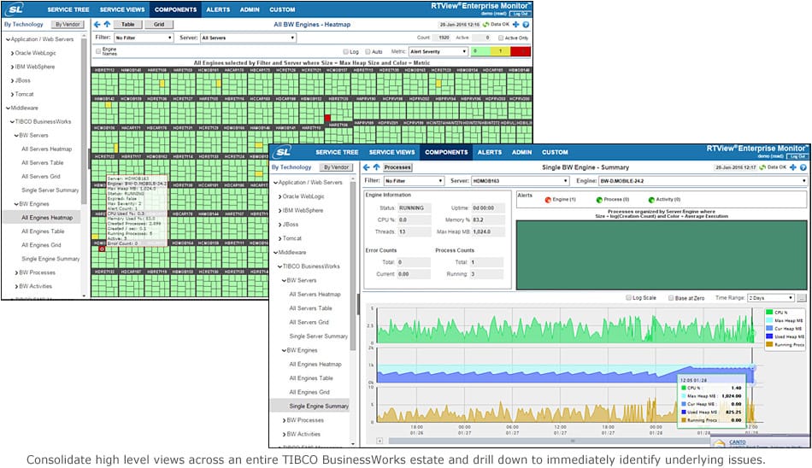Click the Data OK refresh icon in the Heatmap window
The image size is (812, 468).
485,24
